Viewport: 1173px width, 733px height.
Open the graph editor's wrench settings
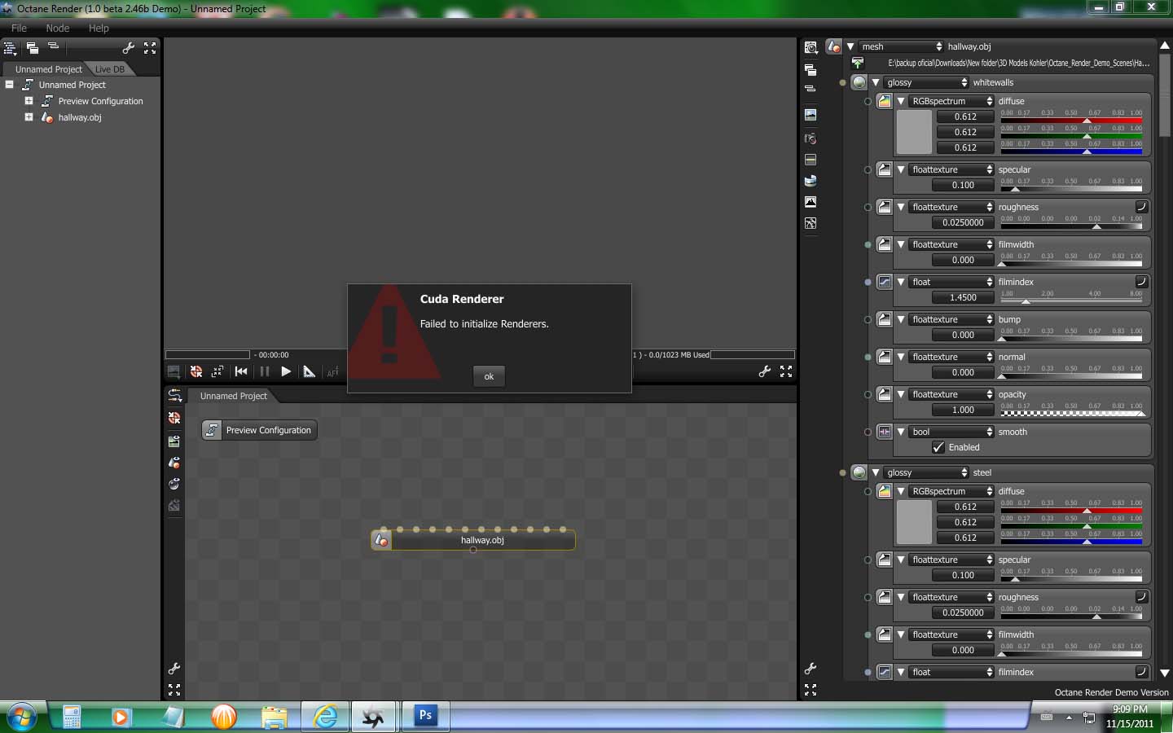174,669
